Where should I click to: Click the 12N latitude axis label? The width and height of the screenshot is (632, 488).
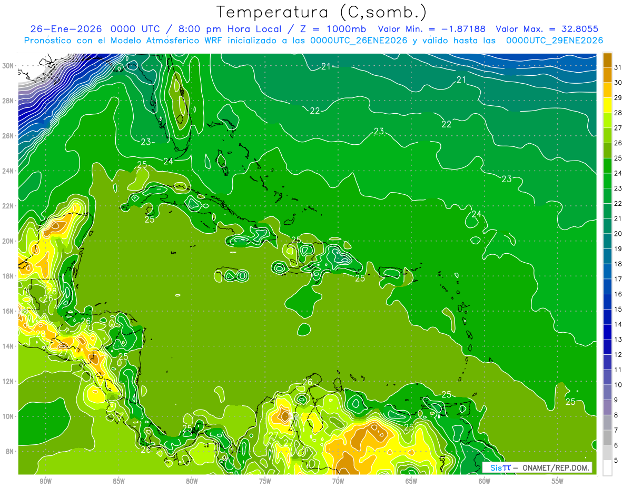tap(8, 381)
